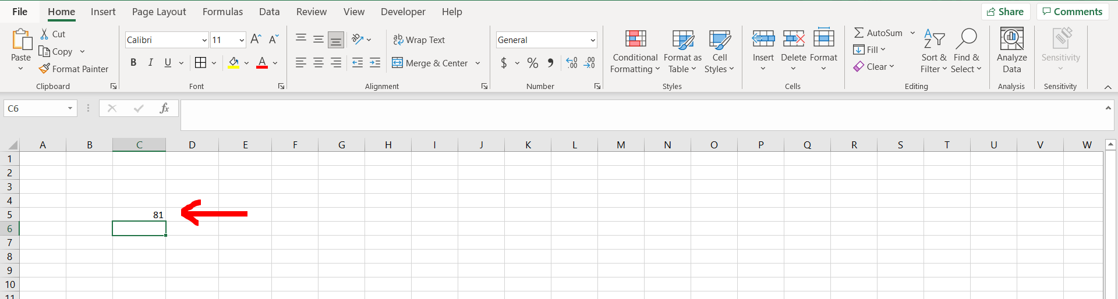Apply the Percent Style format
The width and height of the screenshot is (1118, 299).
533,63
